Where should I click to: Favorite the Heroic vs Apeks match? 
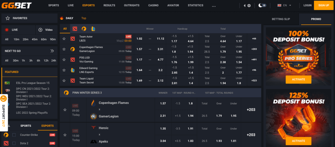pyautogui.click(x=65, y=135)
